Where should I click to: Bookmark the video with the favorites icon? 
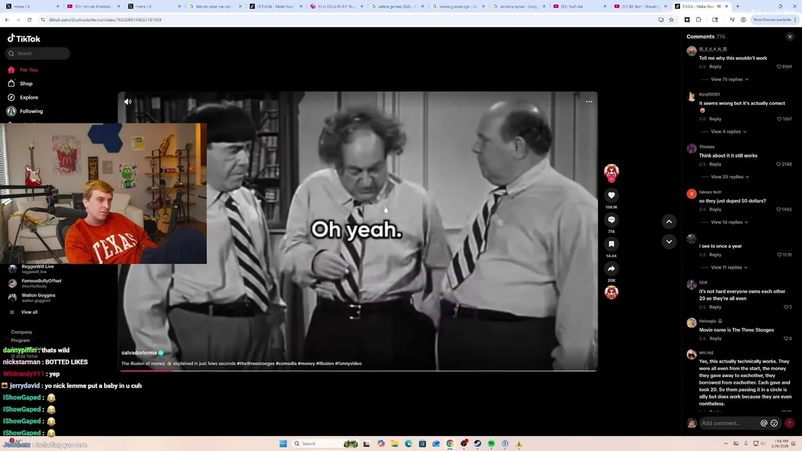point(611,244)
